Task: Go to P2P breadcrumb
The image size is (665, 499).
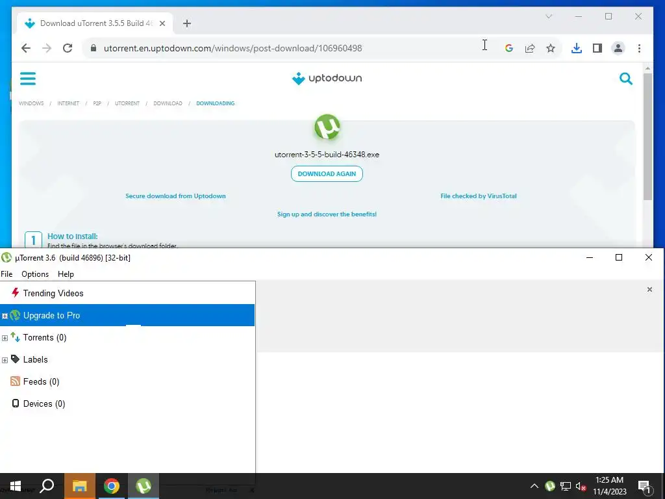Action: click(97, 103)
